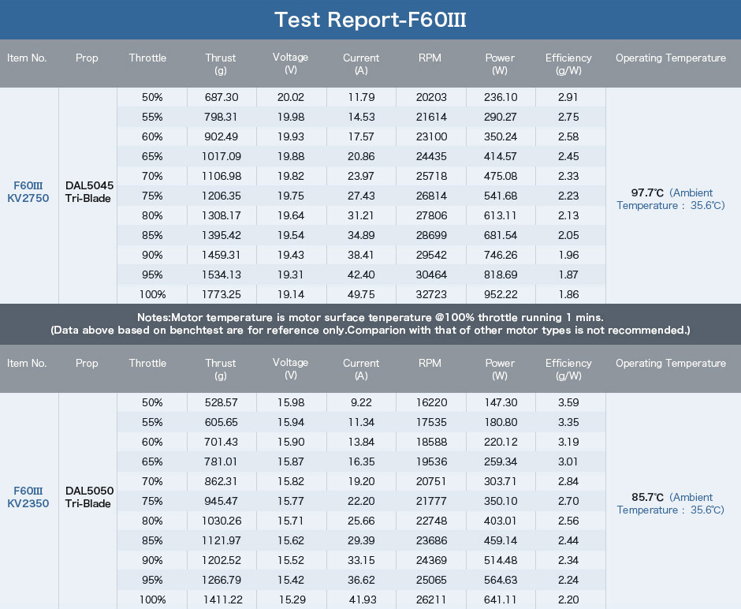Screen dimensions: 741x609
Task: Select current value 14.53
Action: point(361,118)
